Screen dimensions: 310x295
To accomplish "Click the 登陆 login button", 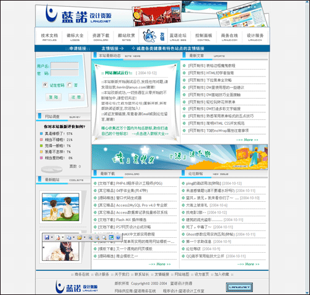I will [53, 97].
